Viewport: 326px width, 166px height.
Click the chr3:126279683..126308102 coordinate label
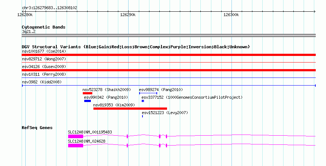click(x=49, y=8)
